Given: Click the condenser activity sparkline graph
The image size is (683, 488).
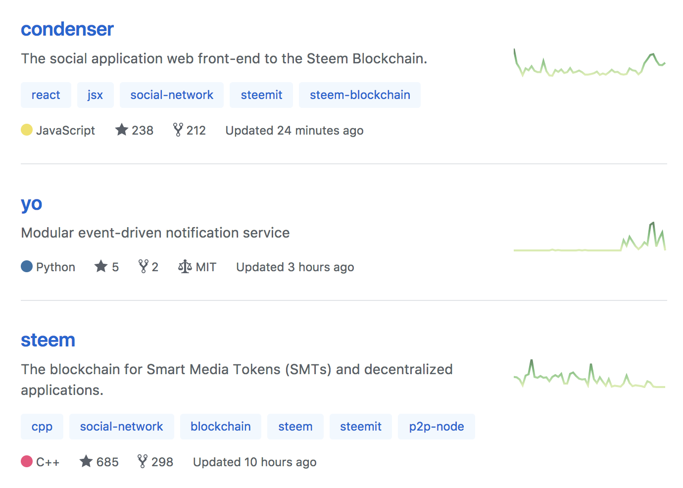Looking at the screenshot, I should point(589,62).
